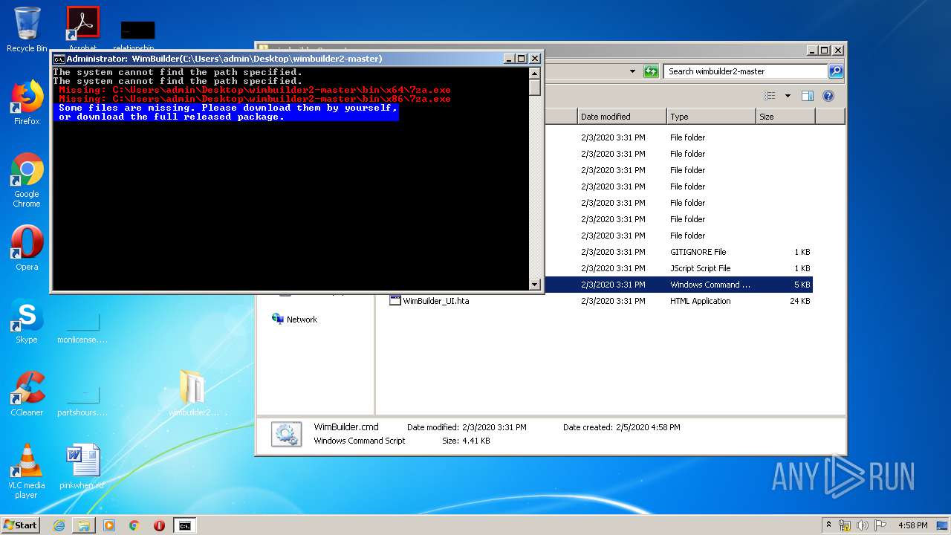
Task: Click the search magnifier icon in Explorer
Action: click(836, 71)
